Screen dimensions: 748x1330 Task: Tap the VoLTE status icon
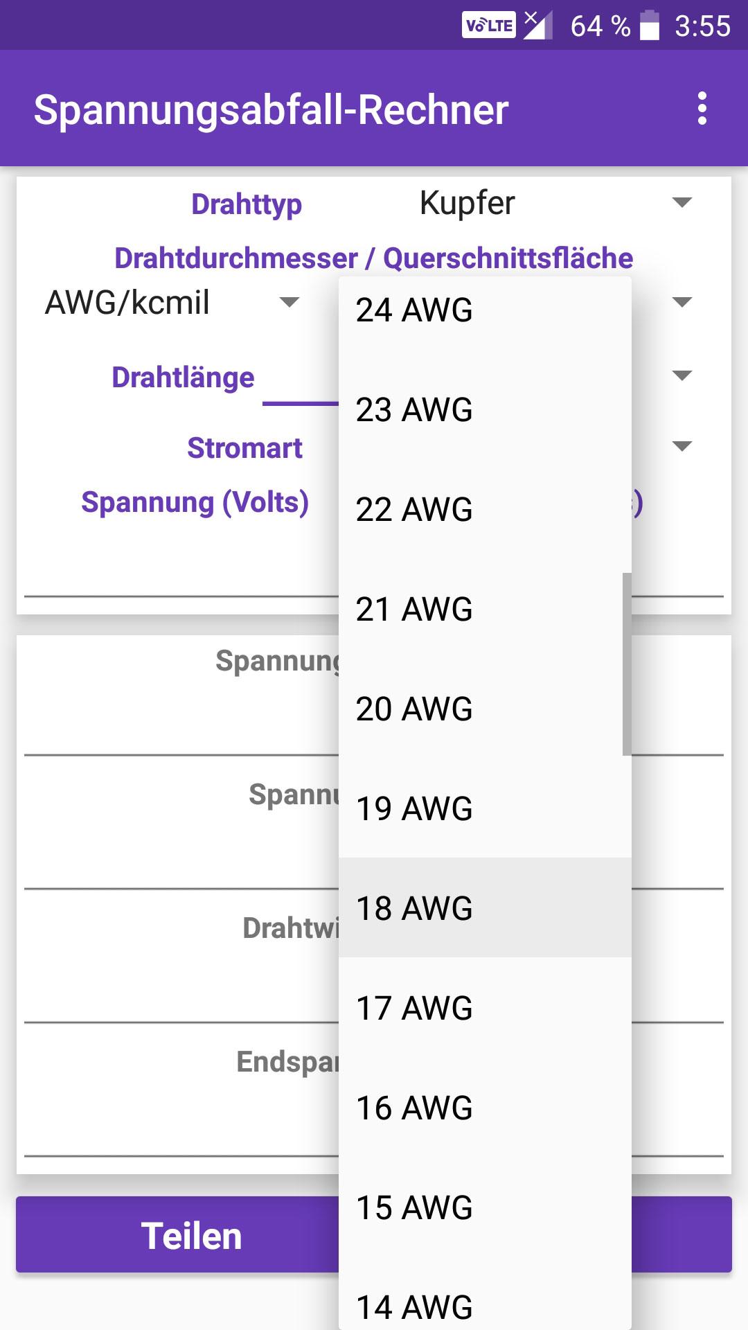(x=489, y=26)
